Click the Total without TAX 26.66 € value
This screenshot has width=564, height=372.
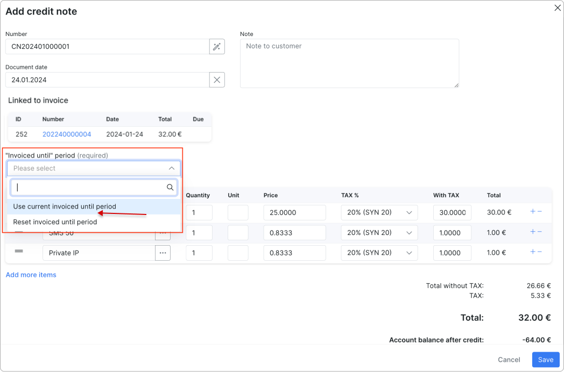pyautogui.click(x=539, y=286)
